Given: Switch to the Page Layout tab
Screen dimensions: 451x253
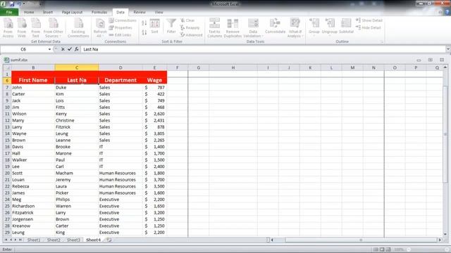Looking at the screenshot, I should tap(72, 12).
